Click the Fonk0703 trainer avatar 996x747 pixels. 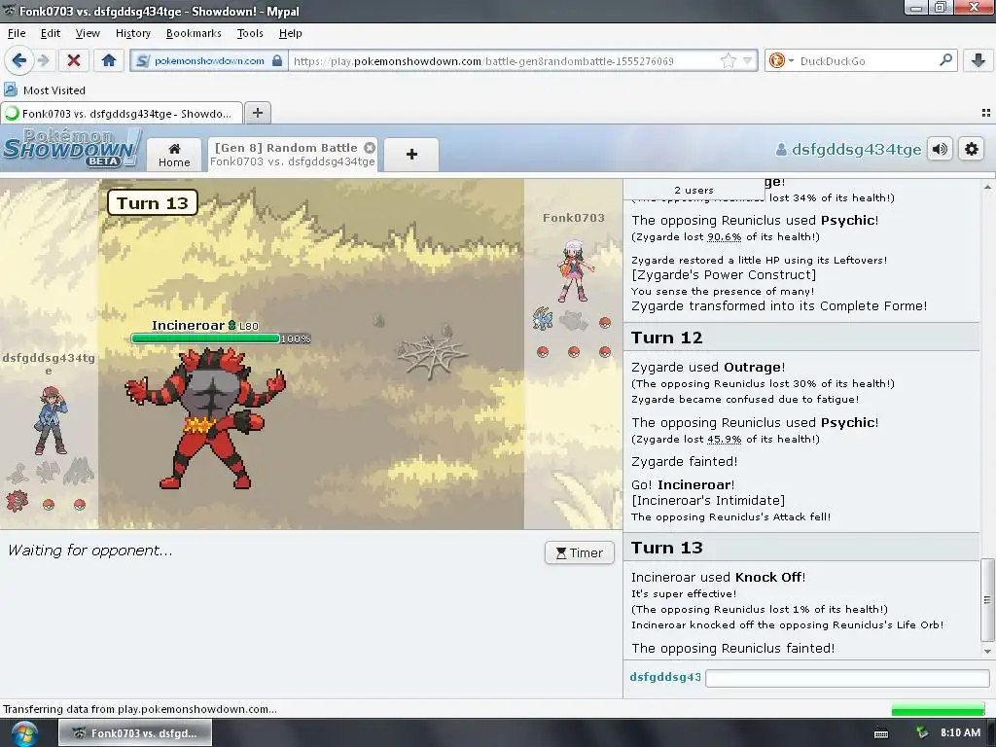point(575,270)
